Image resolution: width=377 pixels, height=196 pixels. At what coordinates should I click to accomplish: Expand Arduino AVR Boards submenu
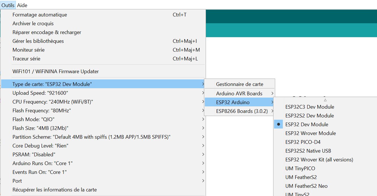(x=239, y=94)
